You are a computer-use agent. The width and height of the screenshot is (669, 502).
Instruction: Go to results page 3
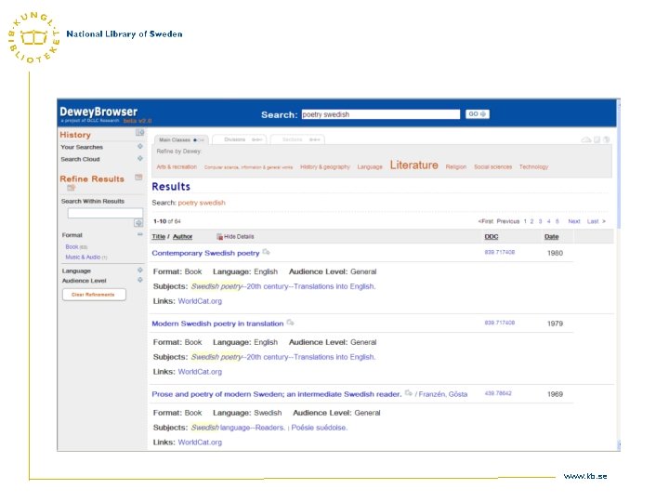coord(540,221)
